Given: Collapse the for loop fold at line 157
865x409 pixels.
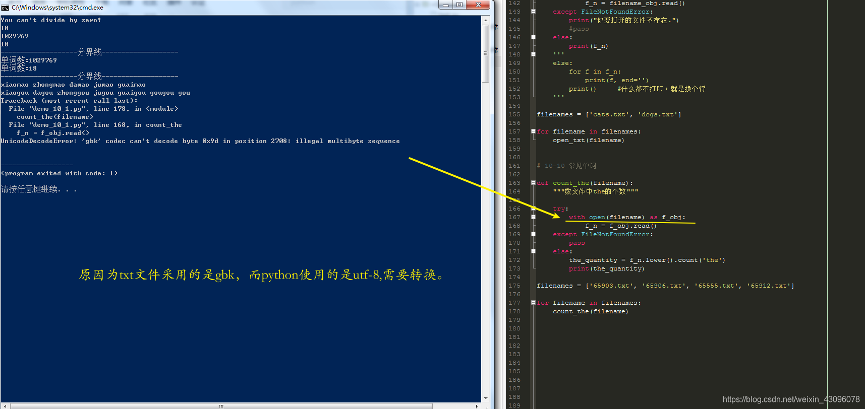Looking at the screenshot, I should tap(533, 131).
